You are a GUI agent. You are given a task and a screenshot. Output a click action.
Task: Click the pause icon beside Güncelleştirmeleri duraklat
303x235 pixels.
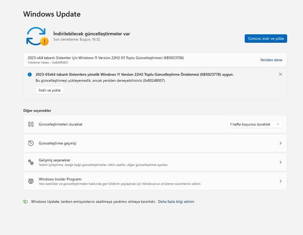[x=31, y=124]
